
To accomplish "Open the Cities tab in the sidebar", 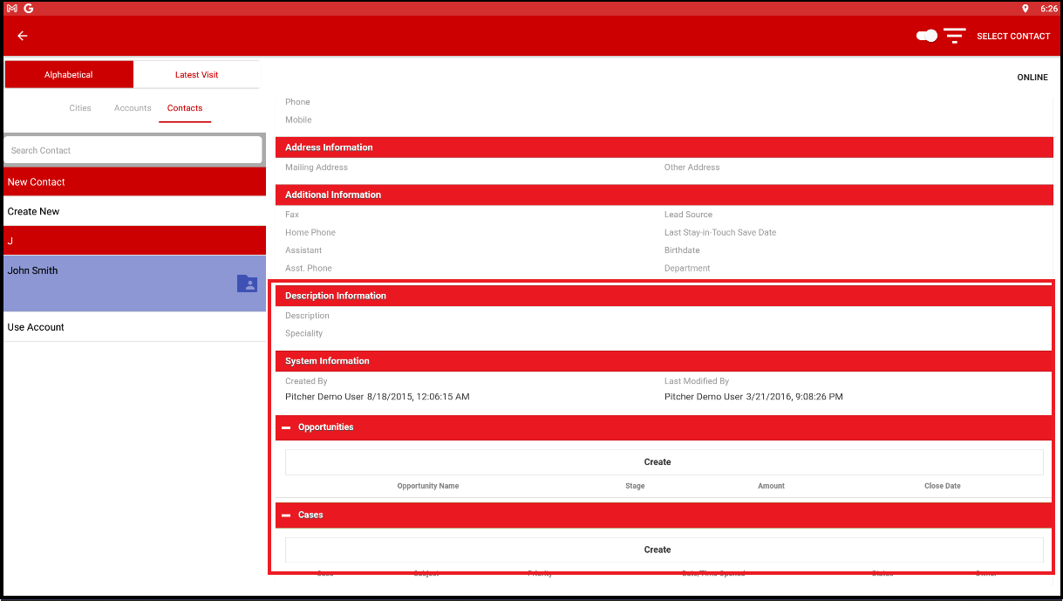I will [x=79, y=107].
